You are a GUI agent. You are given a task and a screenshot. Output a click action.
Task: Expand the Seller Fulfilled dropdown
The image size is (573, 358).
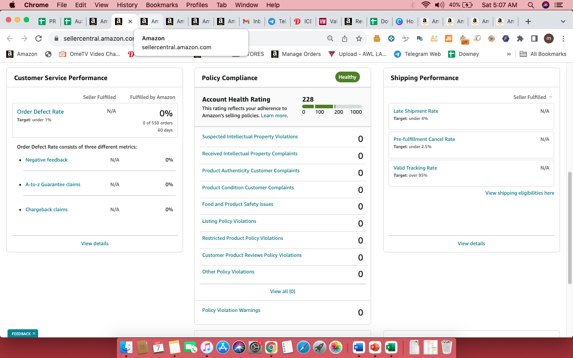533,97
